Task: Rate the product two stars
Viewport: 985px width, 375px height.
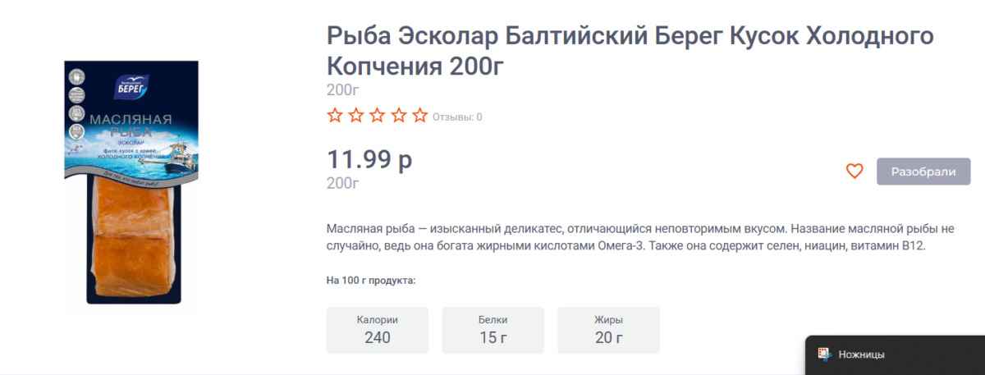Action: 356,116
